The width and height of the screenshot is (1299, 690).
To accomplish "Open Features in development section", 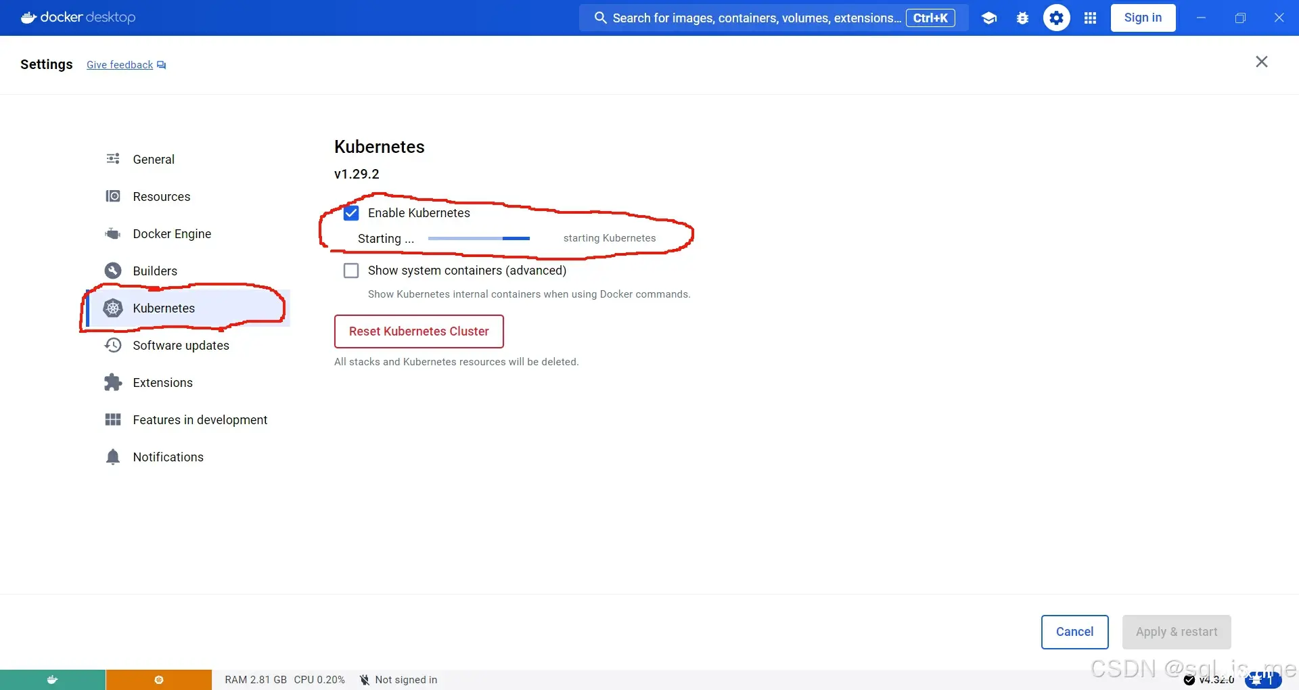I will (189, 419).
